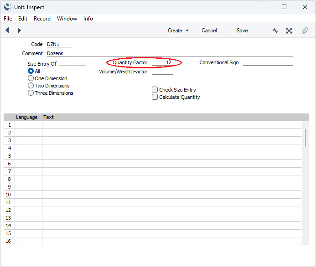Open attachments with the paperclip icon

[x=305, y=31]
